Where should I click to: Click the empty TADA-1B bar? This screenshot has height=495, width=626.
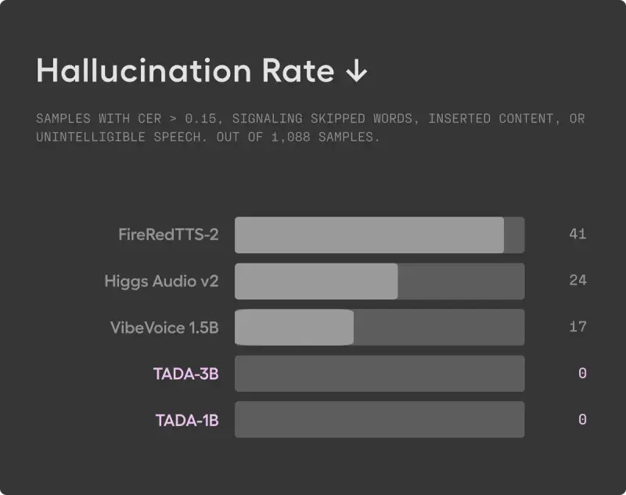pyautogui.click(x=380, y=420)
